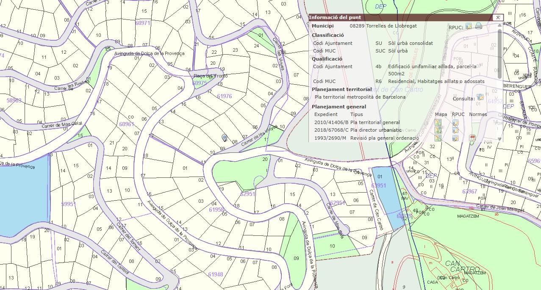This screenshot has height=290, width=541.
Task: Open Mapa icon for expedient 2018/67068/C
Action: coord(438,130)
